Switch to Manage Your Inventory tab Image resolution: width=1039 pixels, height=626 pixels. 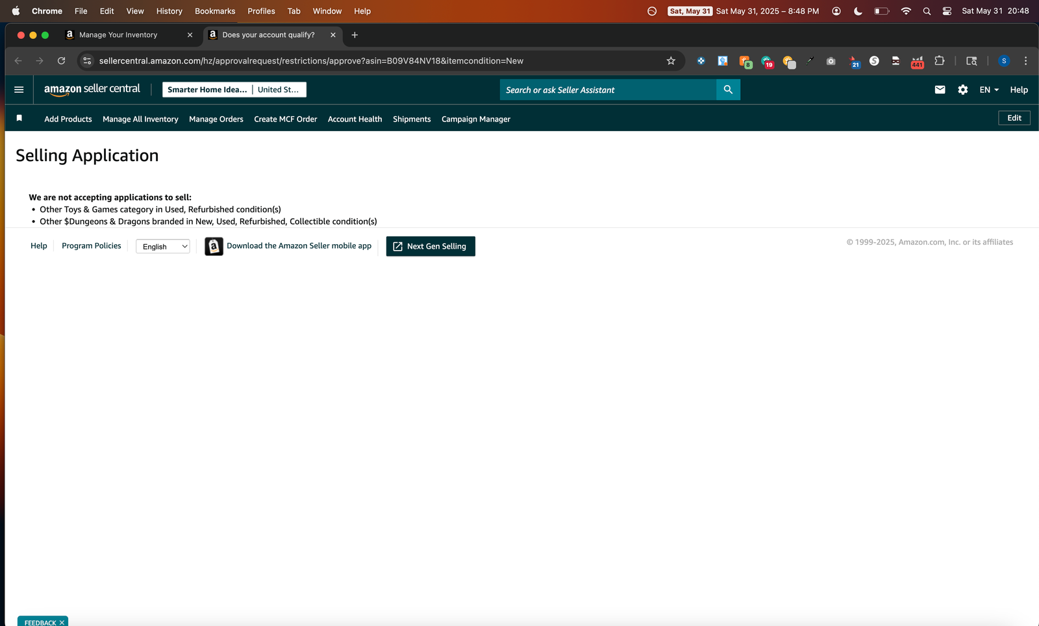(x=118, y=35)
